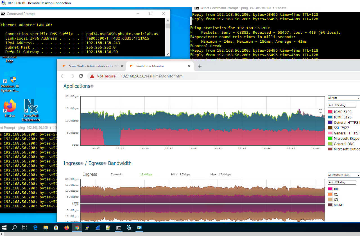This screenshot has height=236, width=360.
Task: Open SonicWall NetExtender desktop shortcut
Action: click(31, 110)
